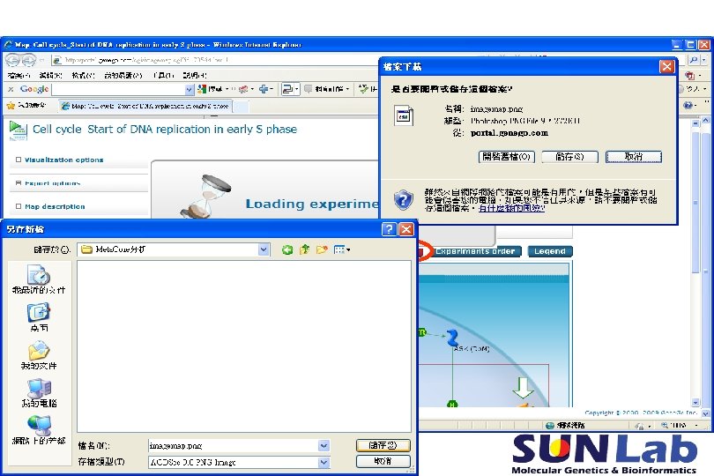Open My Documents place in sidebar
Viewport: 714px width, 476px height.
[39, 355]
